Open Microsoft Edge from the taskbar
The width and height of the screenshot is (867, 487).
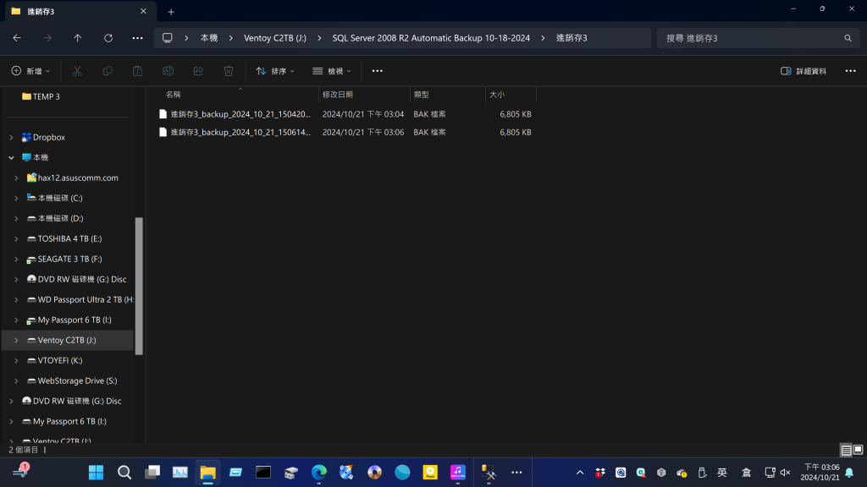[319, 473]
